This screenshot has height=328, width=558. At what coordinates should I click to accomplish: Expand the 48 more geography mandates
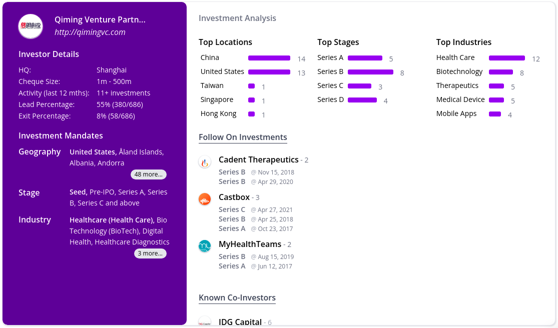(x=149, y=174)
